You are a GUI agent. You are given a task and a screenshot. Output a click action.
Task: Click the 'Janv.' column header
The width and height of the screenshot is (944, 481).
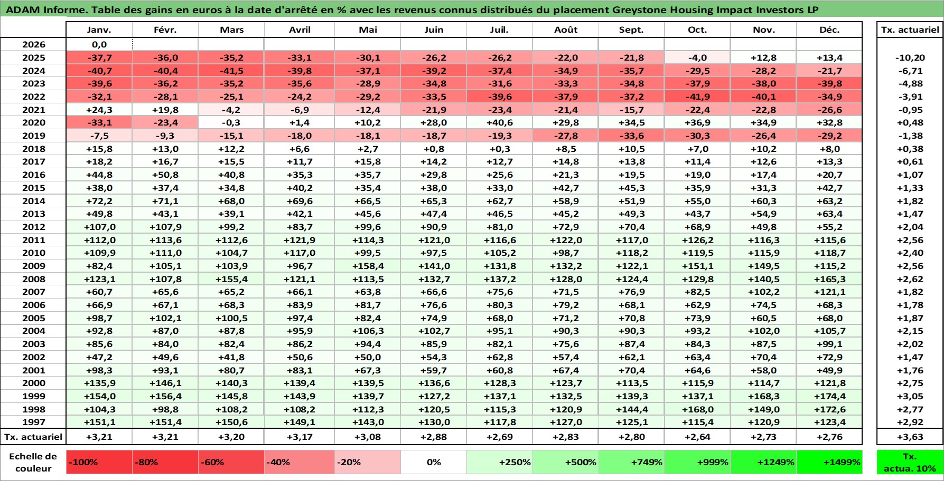(x=99, y=30)
